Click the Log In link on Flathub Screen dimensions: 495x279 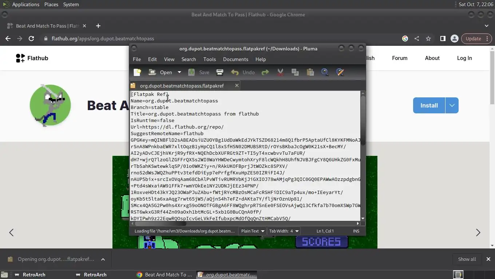pyautogui.click(x=464, y=58)
